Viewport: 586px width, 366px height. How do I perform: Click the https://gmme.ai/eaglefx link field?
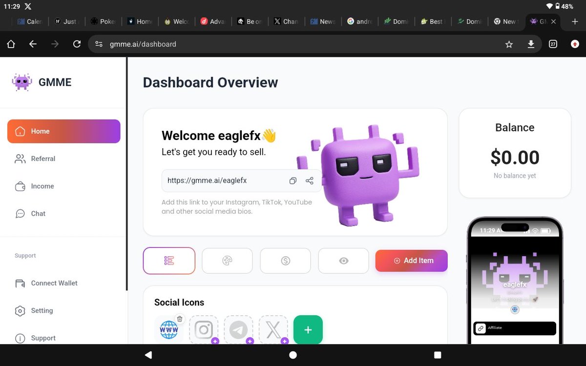pyautogui.click(x=242, y=181)
